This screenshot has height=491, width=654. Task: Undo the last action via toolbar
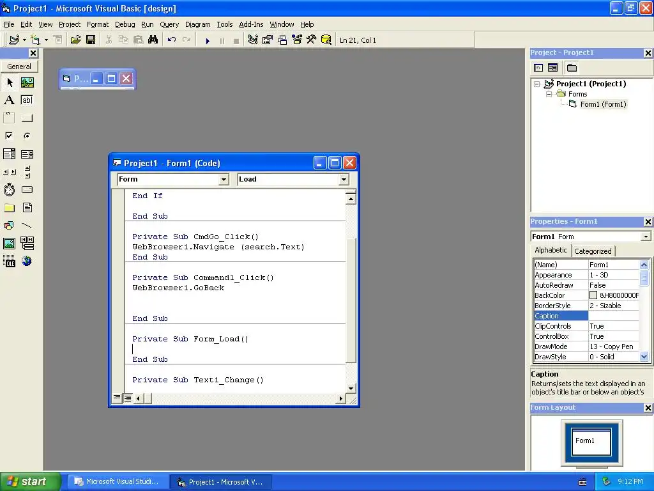point(171,40)
